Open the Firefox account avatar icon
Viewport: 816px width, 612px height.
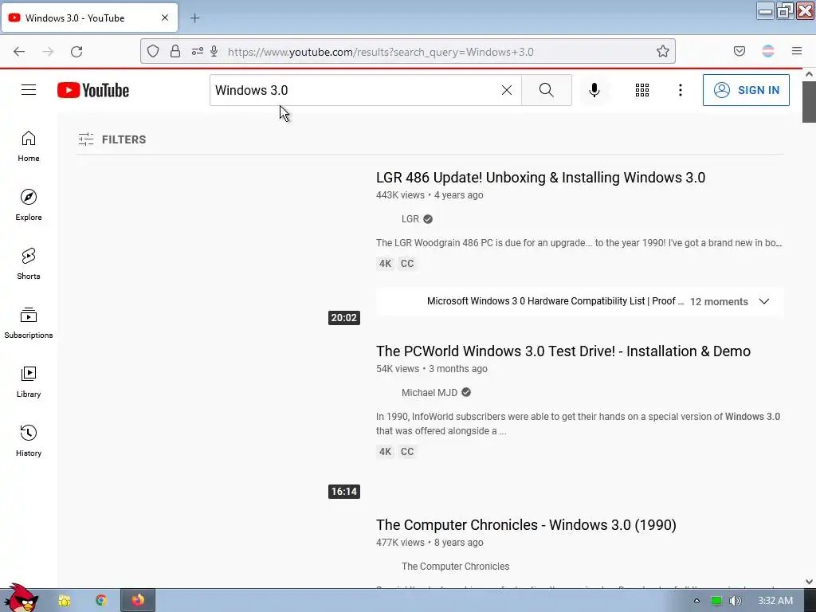(768, 51)
